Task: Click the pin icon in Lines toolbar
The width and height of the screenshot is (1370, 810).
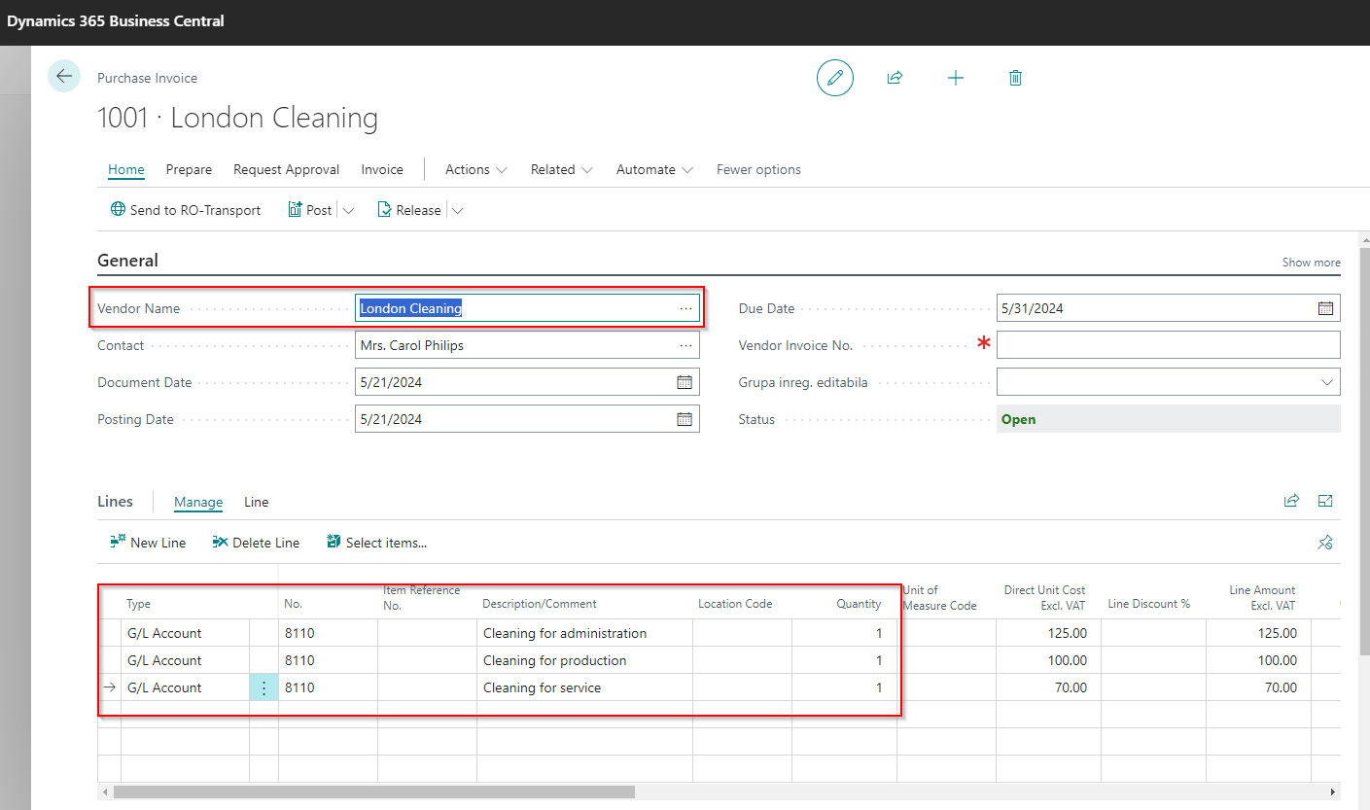Action: (x=1324, y=543)
